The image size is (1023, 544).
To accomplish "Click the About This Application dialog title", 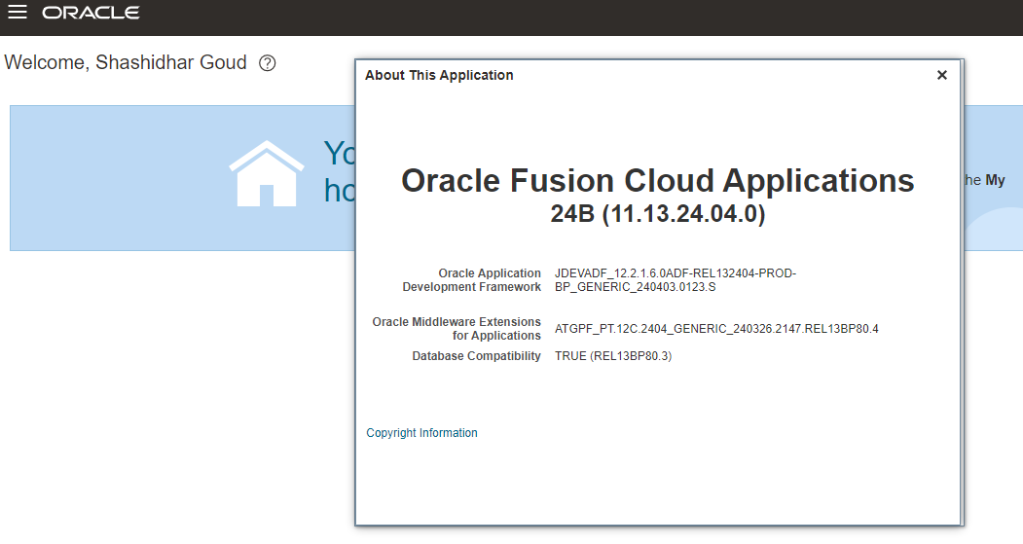I will click(x=439, y=75).
